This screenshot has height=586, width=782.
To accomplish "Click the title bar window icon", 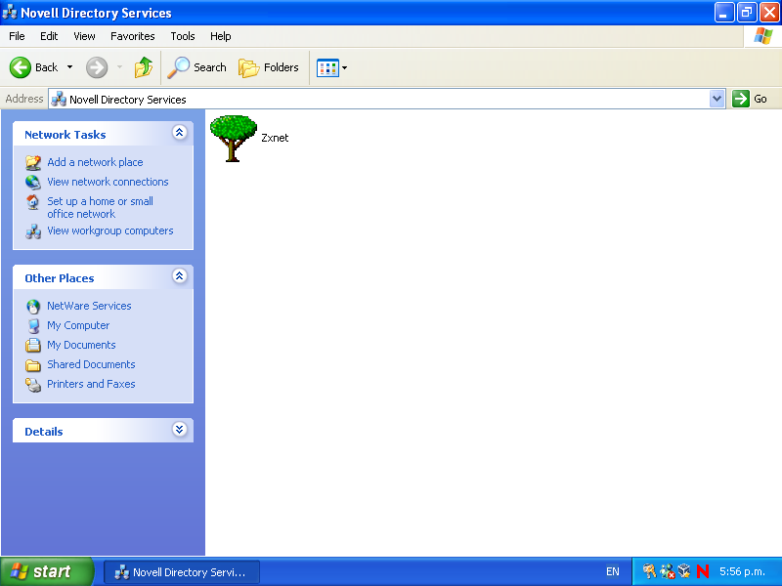I will coord(10,13).
